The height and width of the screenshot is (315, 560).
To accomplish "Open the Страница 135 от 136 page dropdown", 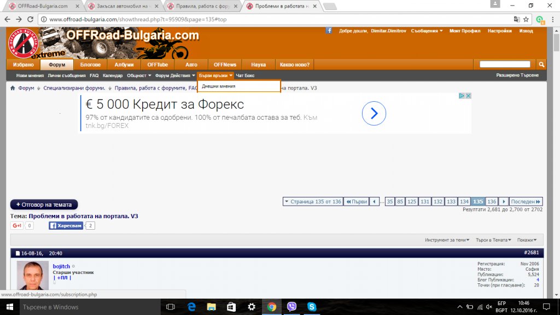I will [313, 201].
